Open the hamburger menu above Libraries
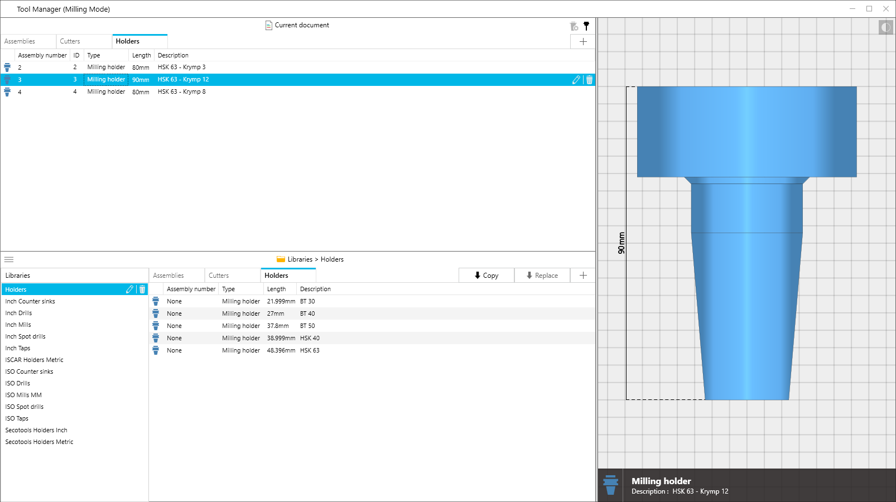This screenshot has height=502, width=896. tap(9, 259)
